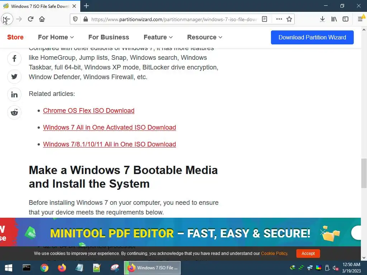Click the 'Related articles:' text
This screenshot has width=367, height=275.
[52, 94]
